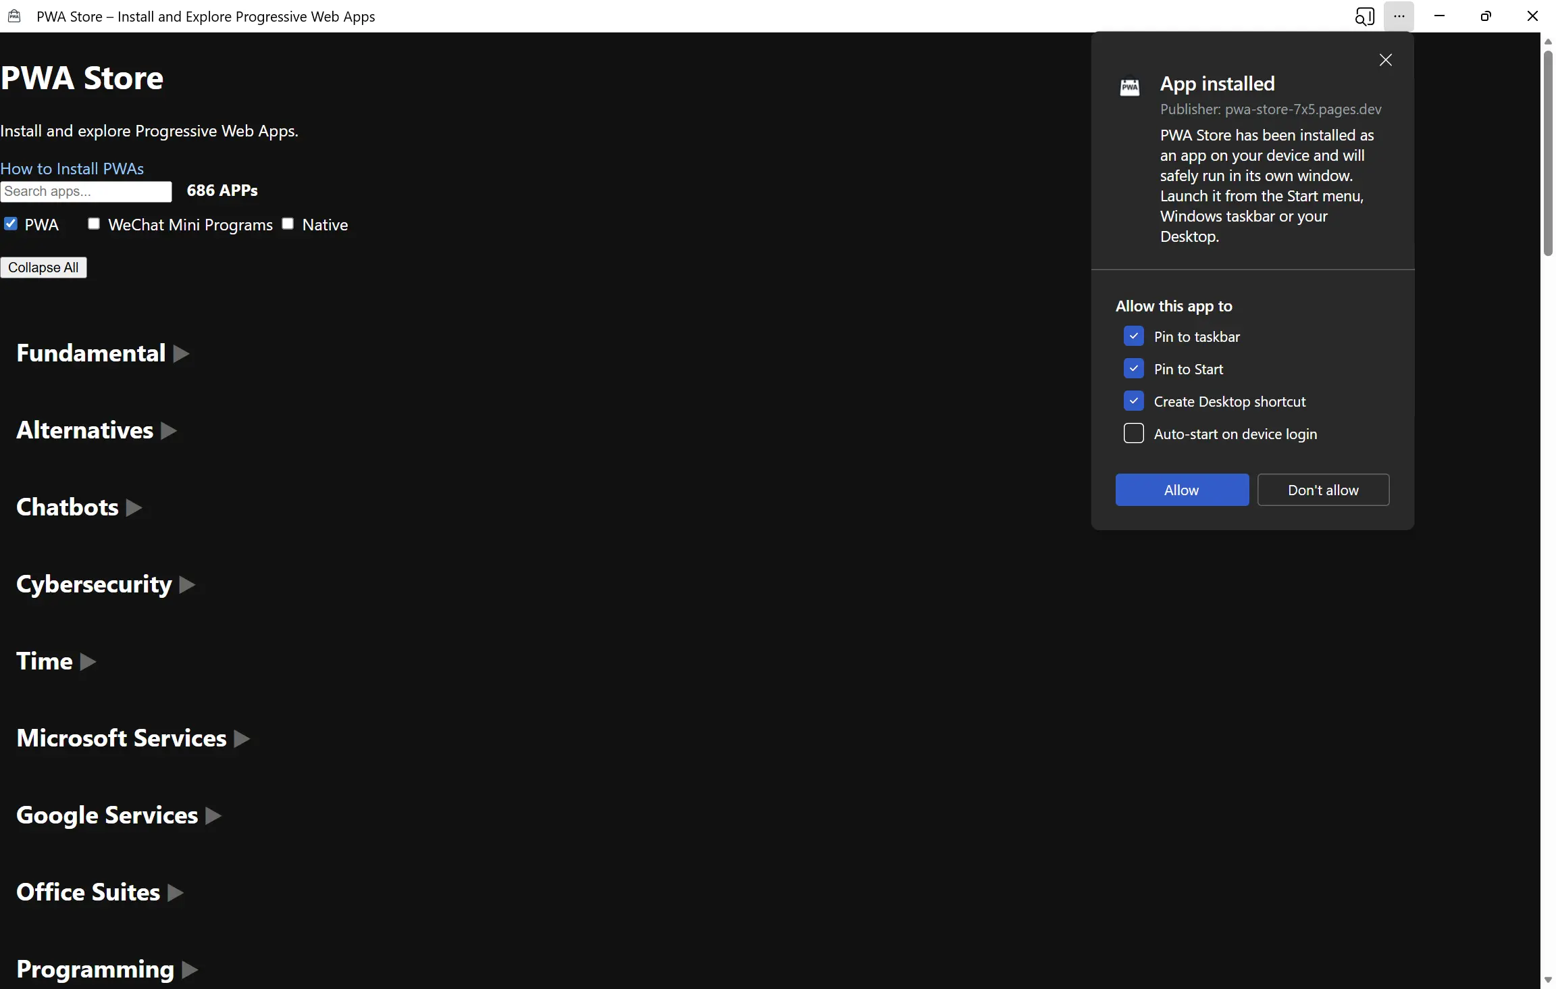Image resolution: width=1556 pixels, height=989 pixels.
Task: Click the PWA logo in the App installed dialog
Action: [1131, 85]
